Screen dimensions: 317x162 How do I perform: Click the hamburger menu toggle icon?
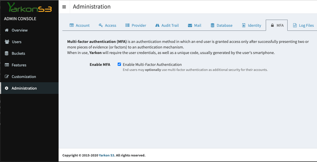coord(64,7)
